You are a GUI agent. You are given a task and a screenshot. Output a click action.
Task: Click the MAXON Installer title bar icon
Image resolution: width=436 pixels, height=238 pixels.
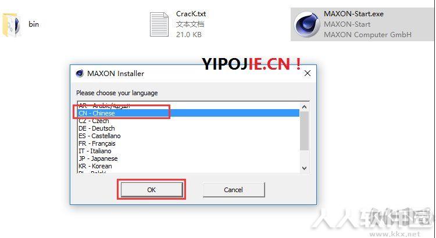(x=80, y=74)
